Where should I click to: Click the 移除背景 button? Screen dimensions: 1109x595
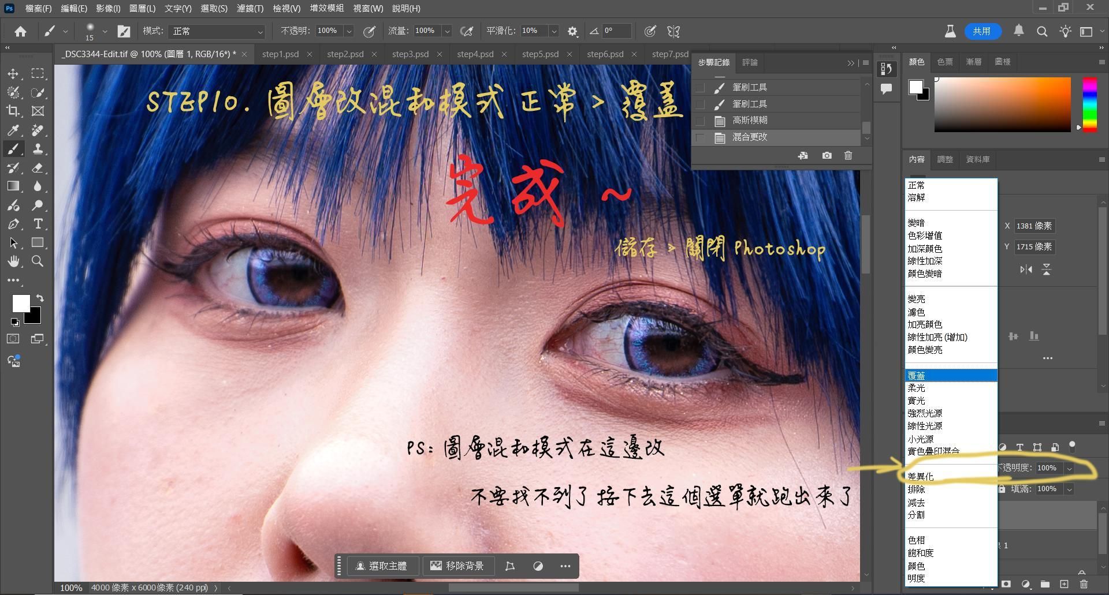(x=457, y=566)
